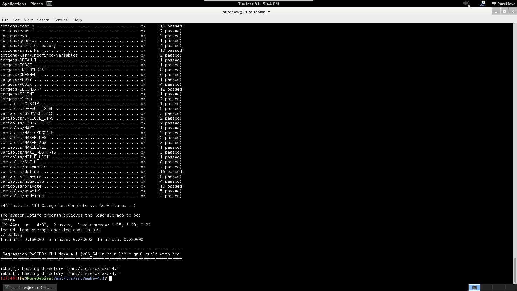Click the wired network connection icon

(x=483, y=4)
